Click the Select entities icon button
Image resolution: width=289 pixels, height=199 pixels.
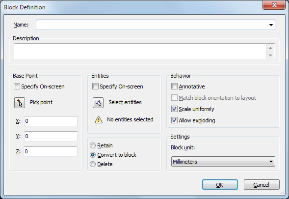[98, 103]
